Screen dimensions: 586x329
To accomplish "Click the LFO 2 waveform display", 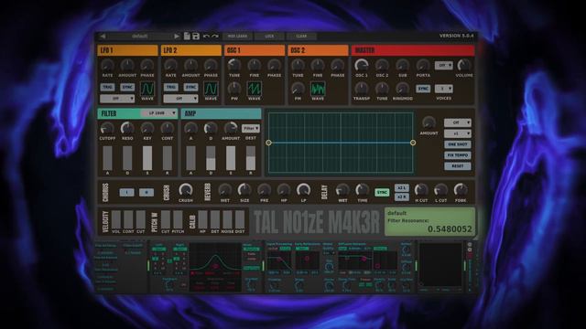I will tap(211, 89).
